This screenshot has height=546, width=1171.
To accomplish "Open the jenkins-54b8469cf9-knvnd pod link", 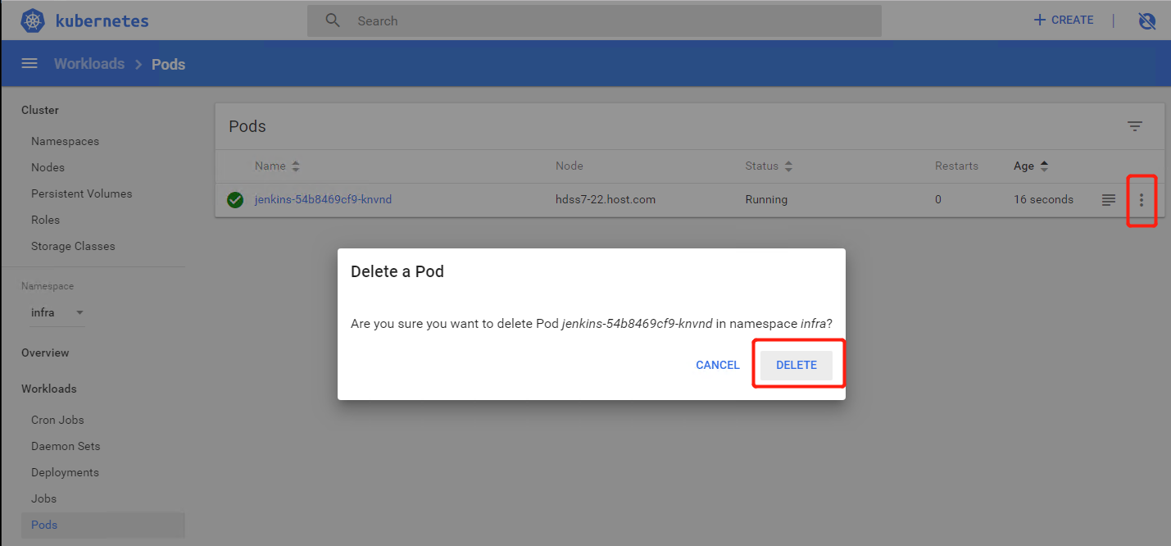I will 323,199.
